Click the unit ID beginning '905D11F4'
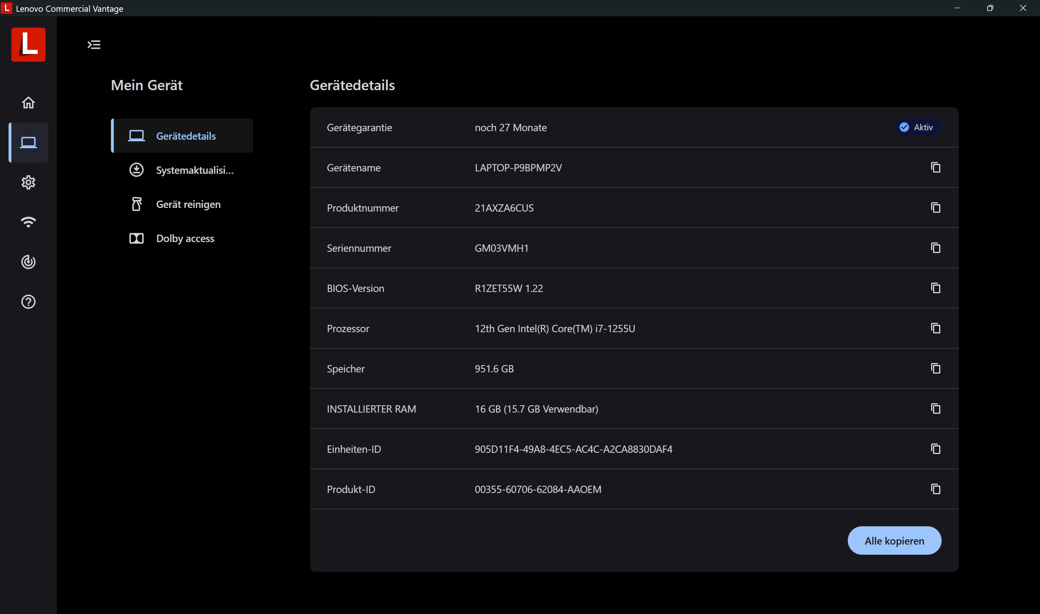Image resolution: width=1040 pixels, height=614 pixels. [x=573, y=449]
